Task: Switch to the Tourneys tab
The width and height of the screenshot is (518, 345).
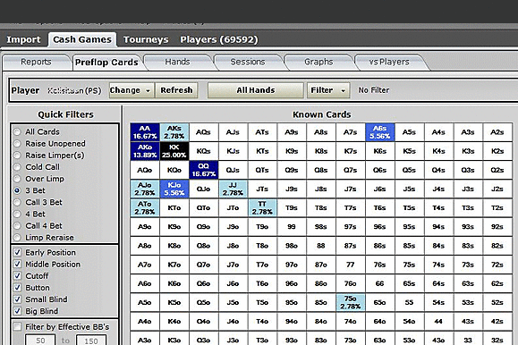Action: 146,39
